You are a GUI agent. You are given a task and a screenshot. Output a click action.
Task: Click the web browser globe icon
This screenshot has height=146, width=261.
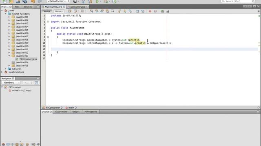(75, 1)
